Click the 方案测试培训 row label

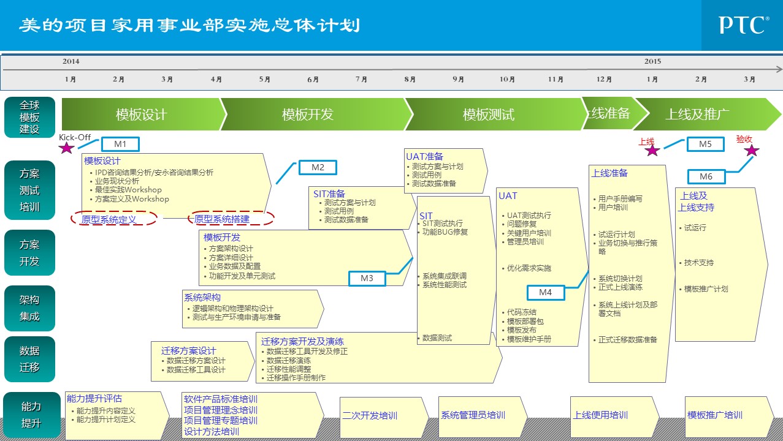(x=29, y=190)
